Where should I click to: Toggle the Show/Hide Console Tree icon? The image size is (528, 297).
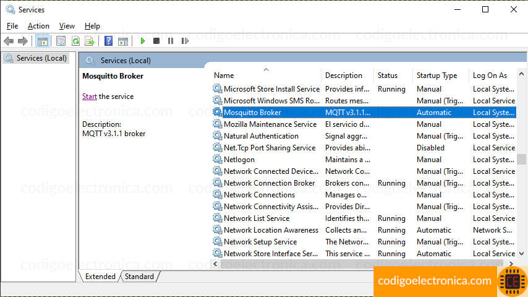[43, 41]
